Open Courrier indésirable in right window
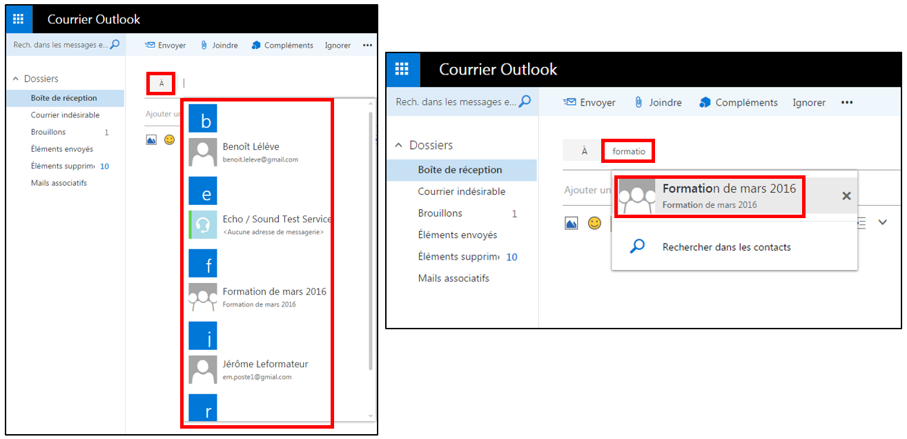This screenshot has height=439, width=907. [x=462, y=191]
